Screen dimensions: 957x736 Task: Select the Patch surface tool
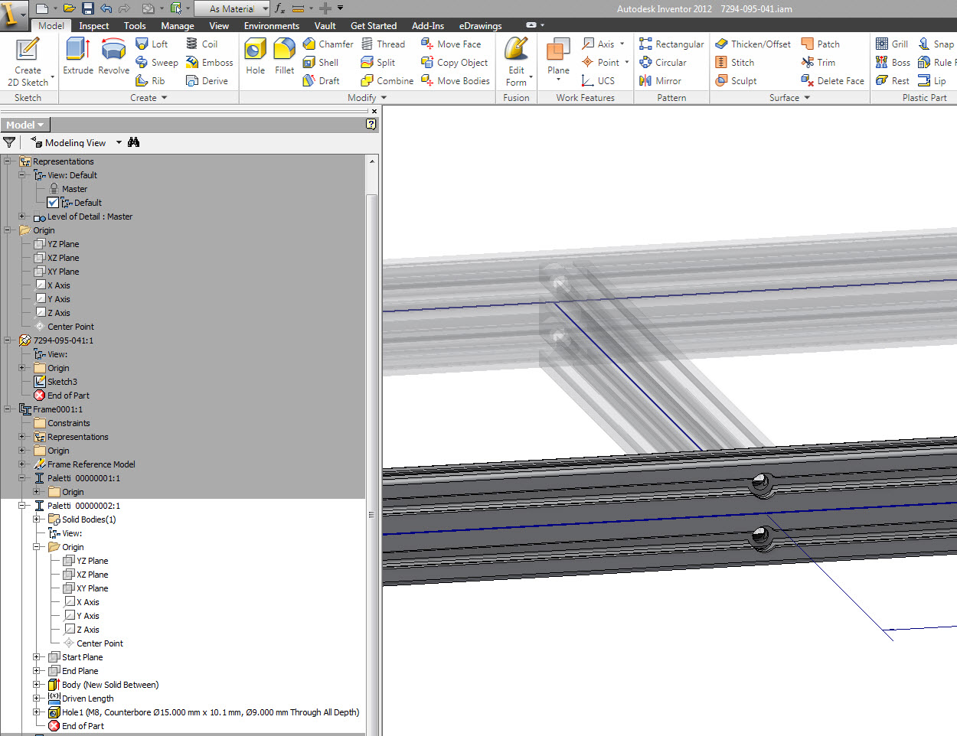pyautogui.click(x=820, y=44)
